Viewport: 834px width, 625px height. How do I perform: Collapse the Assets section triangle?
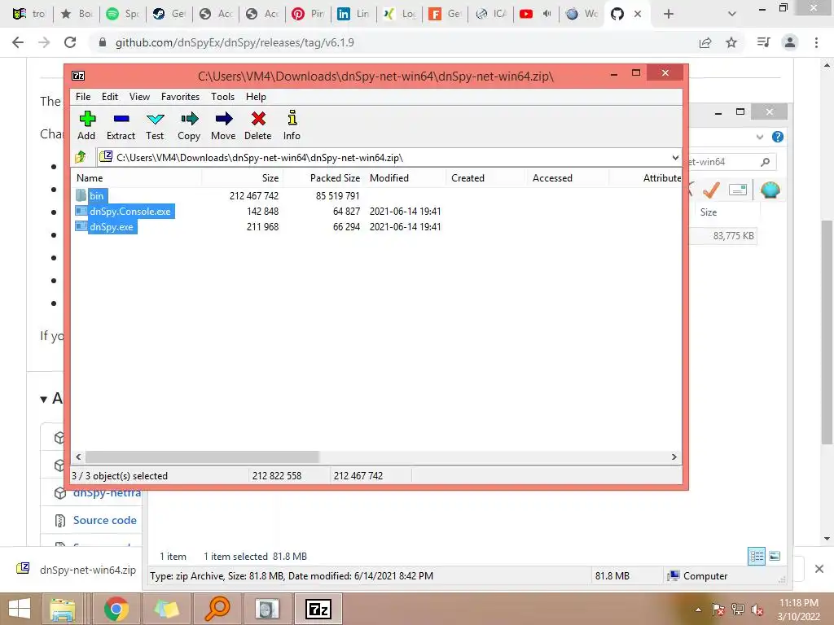coord(44,399)
